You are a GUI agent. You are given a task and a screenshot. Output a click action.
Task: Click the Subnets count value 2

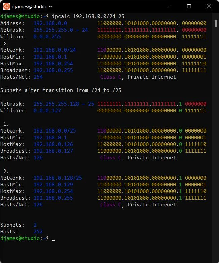(x=35, y=225)
